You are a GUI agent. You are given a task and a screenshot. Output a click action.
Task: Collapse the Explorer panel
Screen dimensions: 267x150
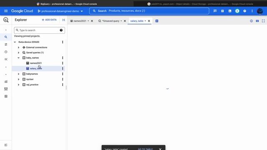(63, 20)
